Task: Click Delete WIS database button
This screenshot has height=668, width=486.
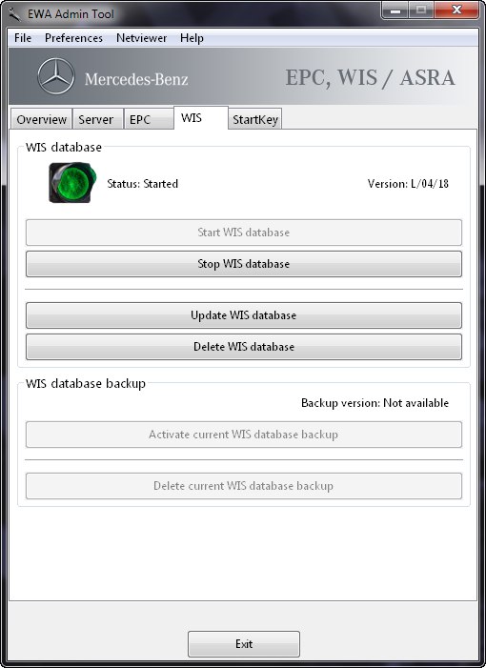Action: tap(244, 346)
